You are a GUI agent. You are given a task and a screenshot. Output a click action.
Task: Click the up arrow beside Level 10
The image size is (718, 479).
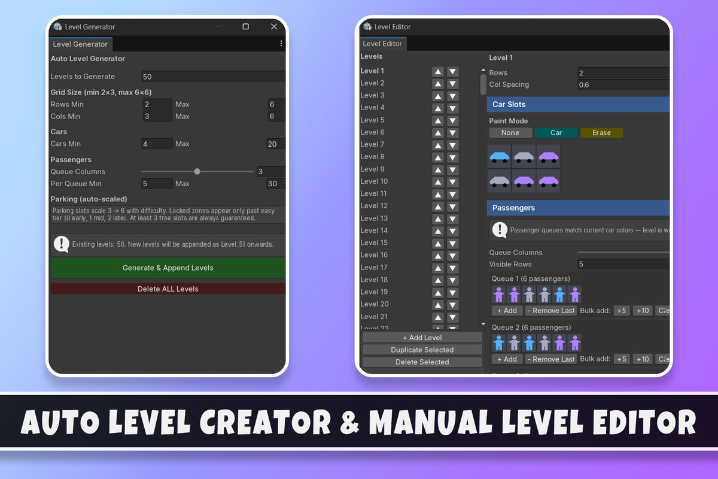tap(438, 182)
